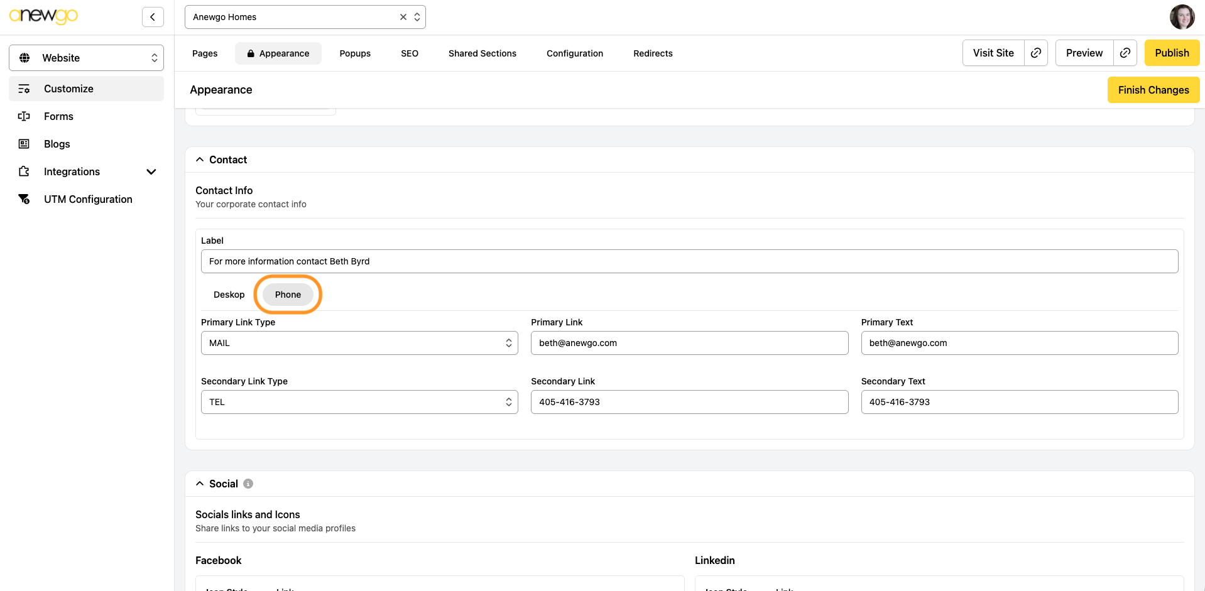Click the Publish button
The image size is (1205, 591).
pyautogui.click(x=1172, y=53)
